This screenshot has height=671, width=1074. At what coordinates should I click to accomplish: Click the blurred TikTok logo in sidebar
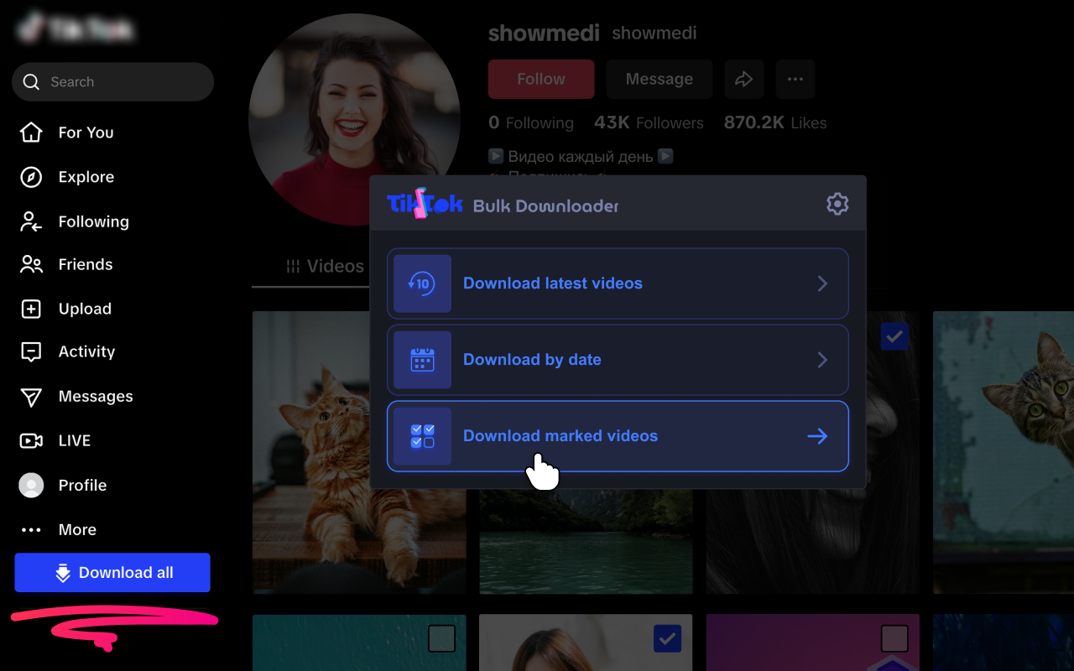76,30
